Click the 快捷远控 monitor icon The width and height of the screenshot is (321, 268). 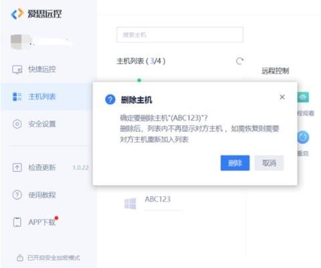click(x=17, y=70)
